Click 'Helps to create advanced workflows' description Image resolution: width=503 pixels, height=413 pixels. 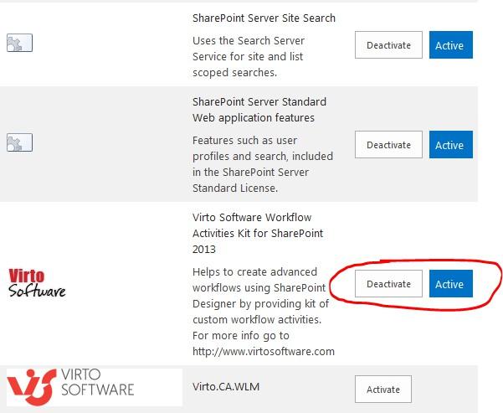pyautogui.click(x=264, y=312)
